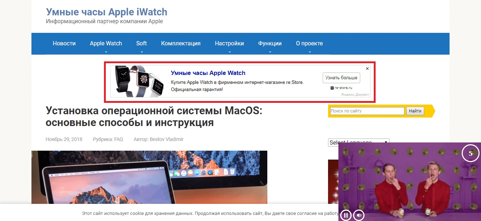The image size is (481, 221).
Task: Focus the Поиск по сайту search field
Action: coord(367,111)
